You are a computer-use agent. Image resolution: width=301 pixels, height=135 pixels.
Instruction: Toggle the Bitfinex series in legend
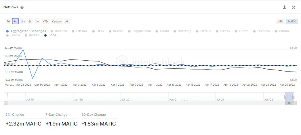tap(80, 31)
